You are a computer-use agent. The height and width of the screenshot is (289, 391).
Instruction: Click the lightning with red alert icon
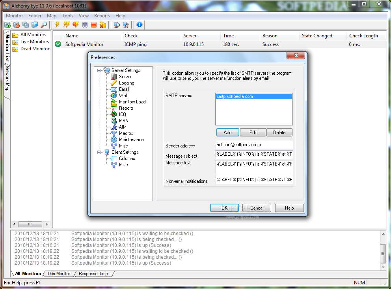tap(76, 25)
